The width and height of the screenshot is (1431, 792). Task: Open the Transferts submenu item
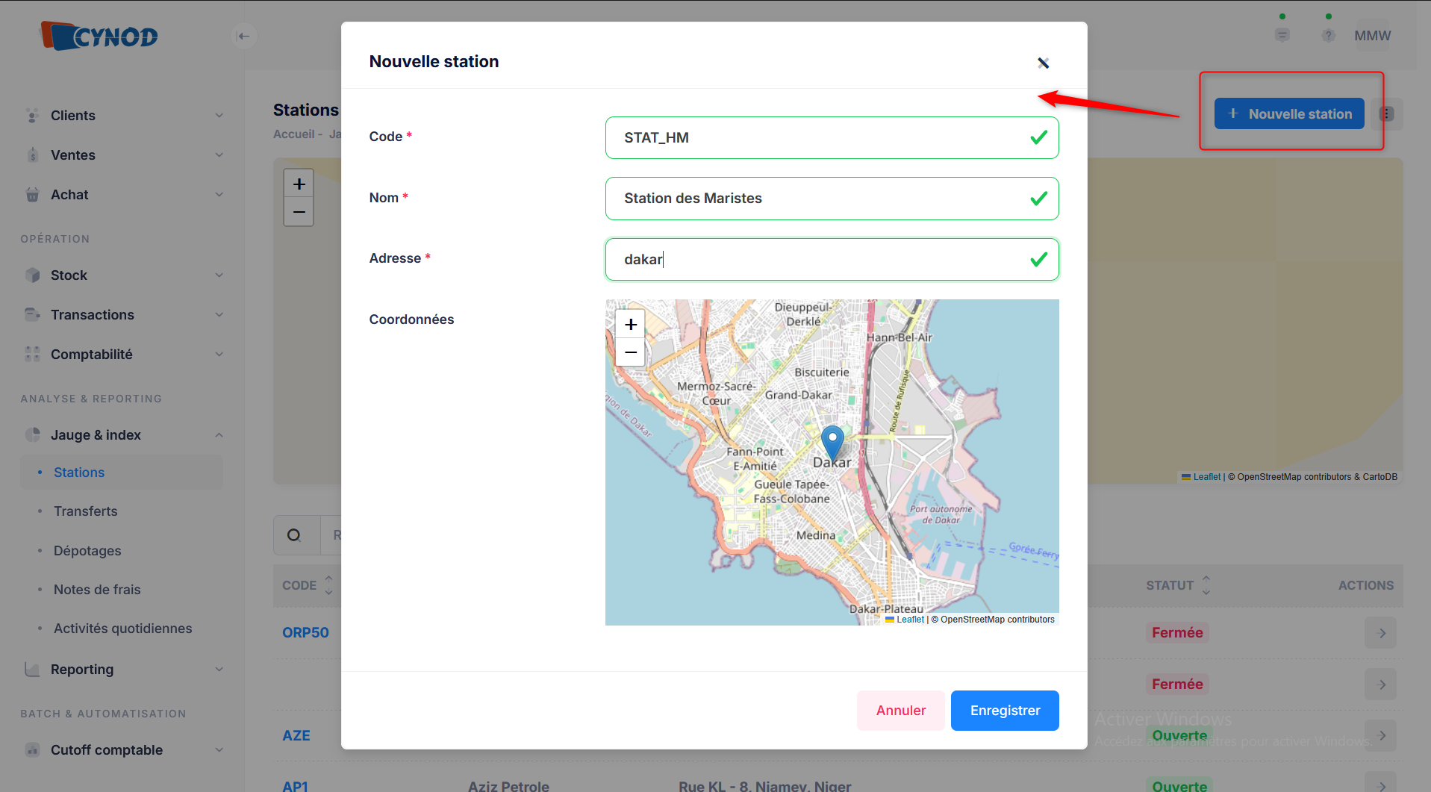point(85,511)
